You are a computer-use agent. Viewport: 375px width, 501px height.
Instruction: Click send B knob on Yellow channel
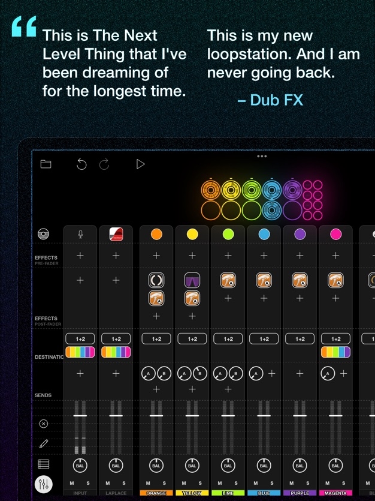(200, 373)
